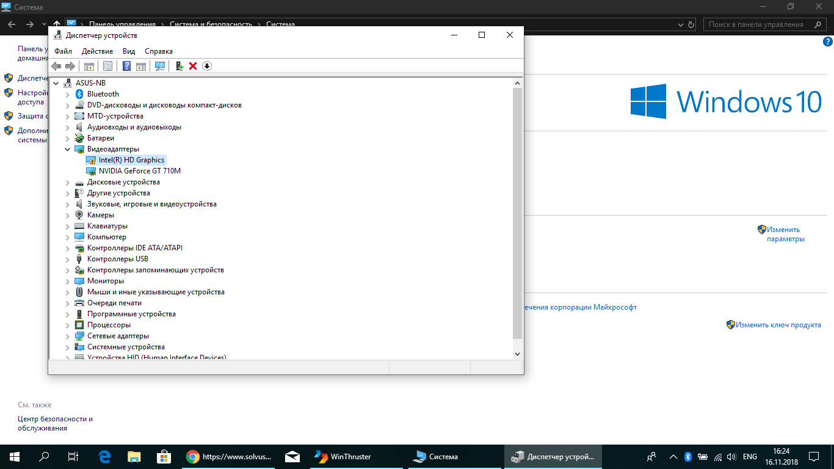Expand the Батареи category

(68, 138)
